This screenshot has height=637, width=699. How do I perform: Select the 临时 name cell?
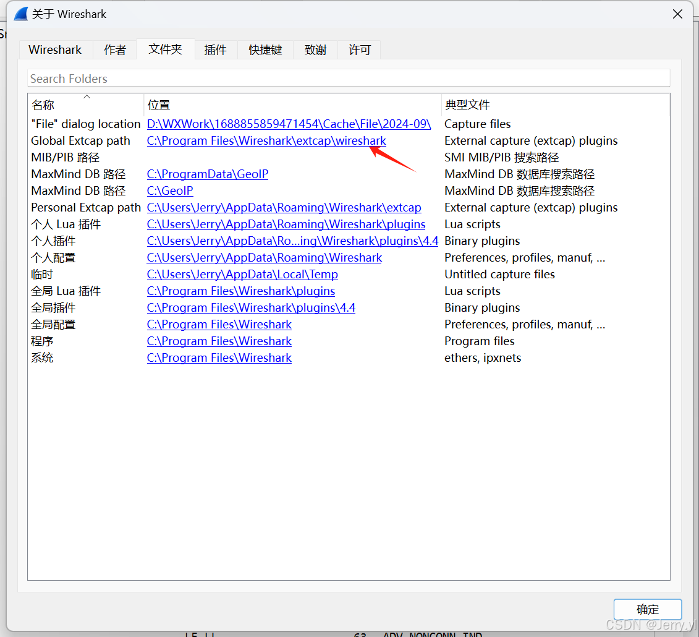tap(42, 275)
